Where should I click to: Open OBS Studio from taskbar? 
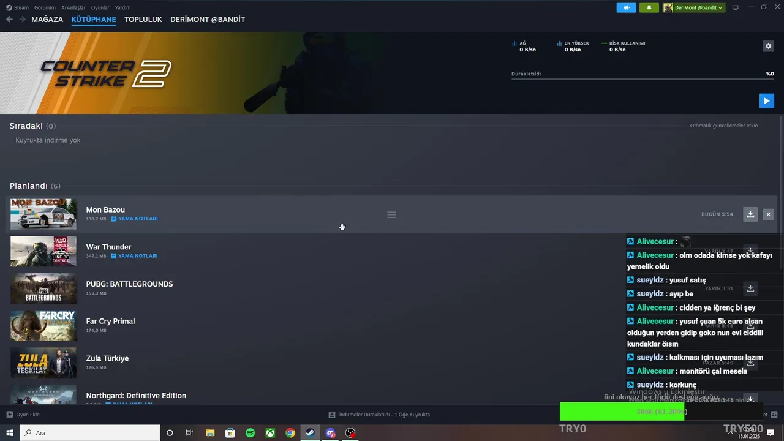point(350,433)
